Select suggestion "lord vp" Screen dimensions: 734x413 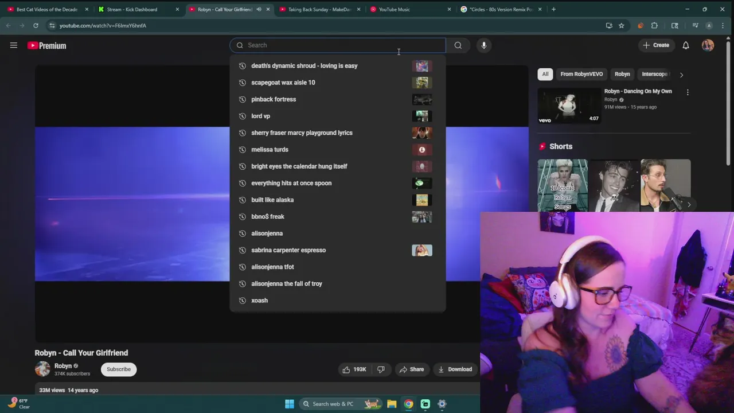pos(338,116)
